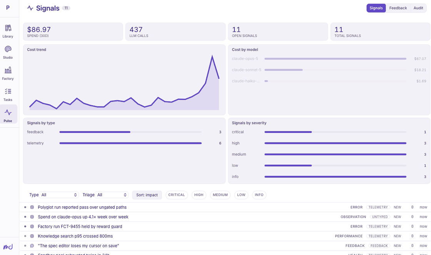Click the status dot on Polyglot run row
This screenshot has height=255, width=431.
(x=25, y=207)
